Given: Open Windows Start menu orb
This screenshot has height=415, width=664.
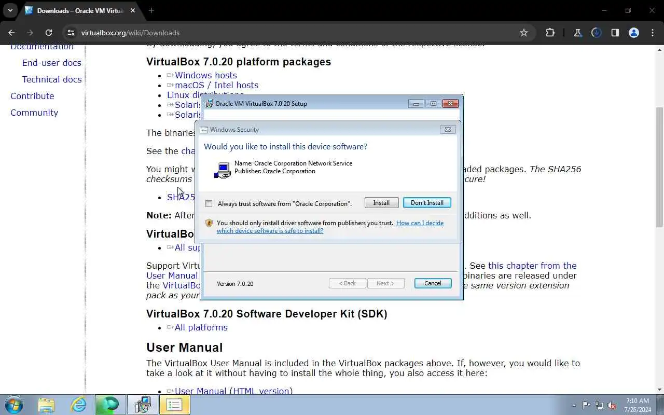Looking at the screenshot, I should point(13,405).
